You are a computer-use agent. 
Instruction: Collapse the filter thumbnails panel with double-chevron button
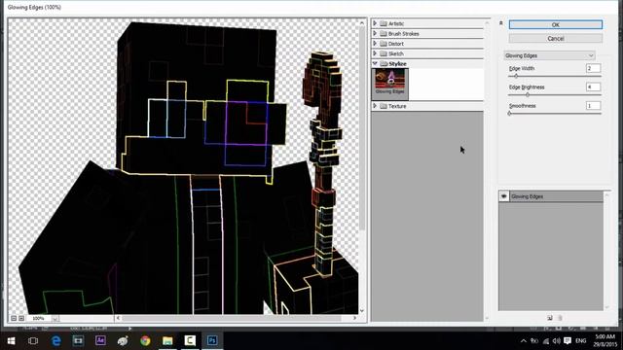click(501, 23)
